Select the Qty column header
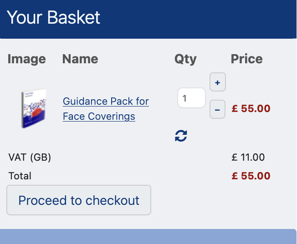This screenshot has height=244, width=297. pyautogui.click(x=185, y=59)
